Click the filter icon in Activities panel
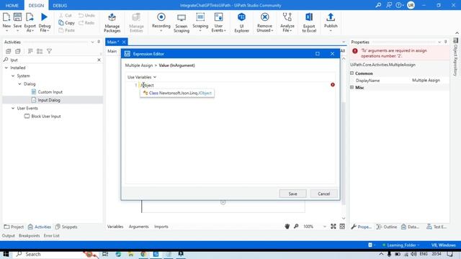Viewport: 461px width, 259px height. pos(49,51)
